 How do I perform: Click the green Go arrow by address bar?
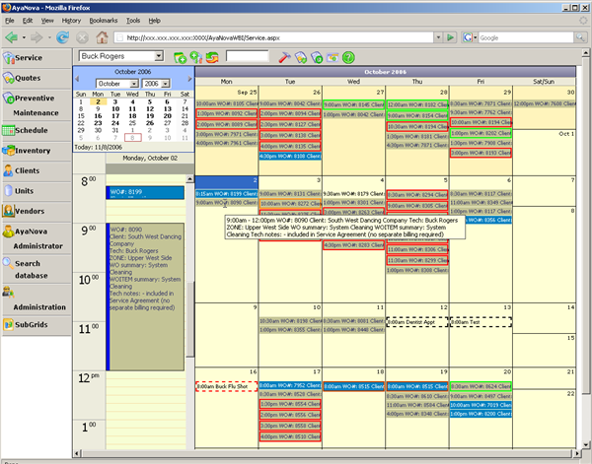coord(450,37)
